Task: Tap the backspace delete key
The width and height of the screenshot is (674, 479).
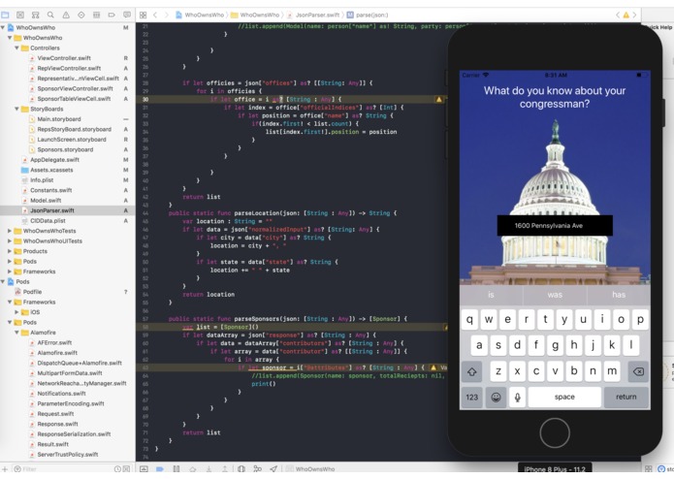Action: [x=638, y=371]
